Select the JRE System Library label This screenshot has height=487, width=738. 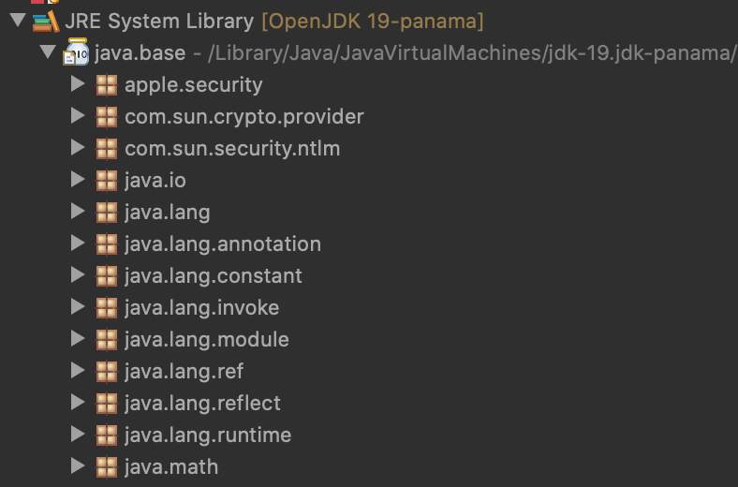tap(159, 21)
